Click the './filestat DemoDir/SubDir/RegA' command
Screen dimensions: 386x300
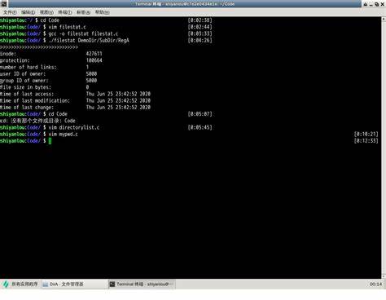(x=89, y=41)
